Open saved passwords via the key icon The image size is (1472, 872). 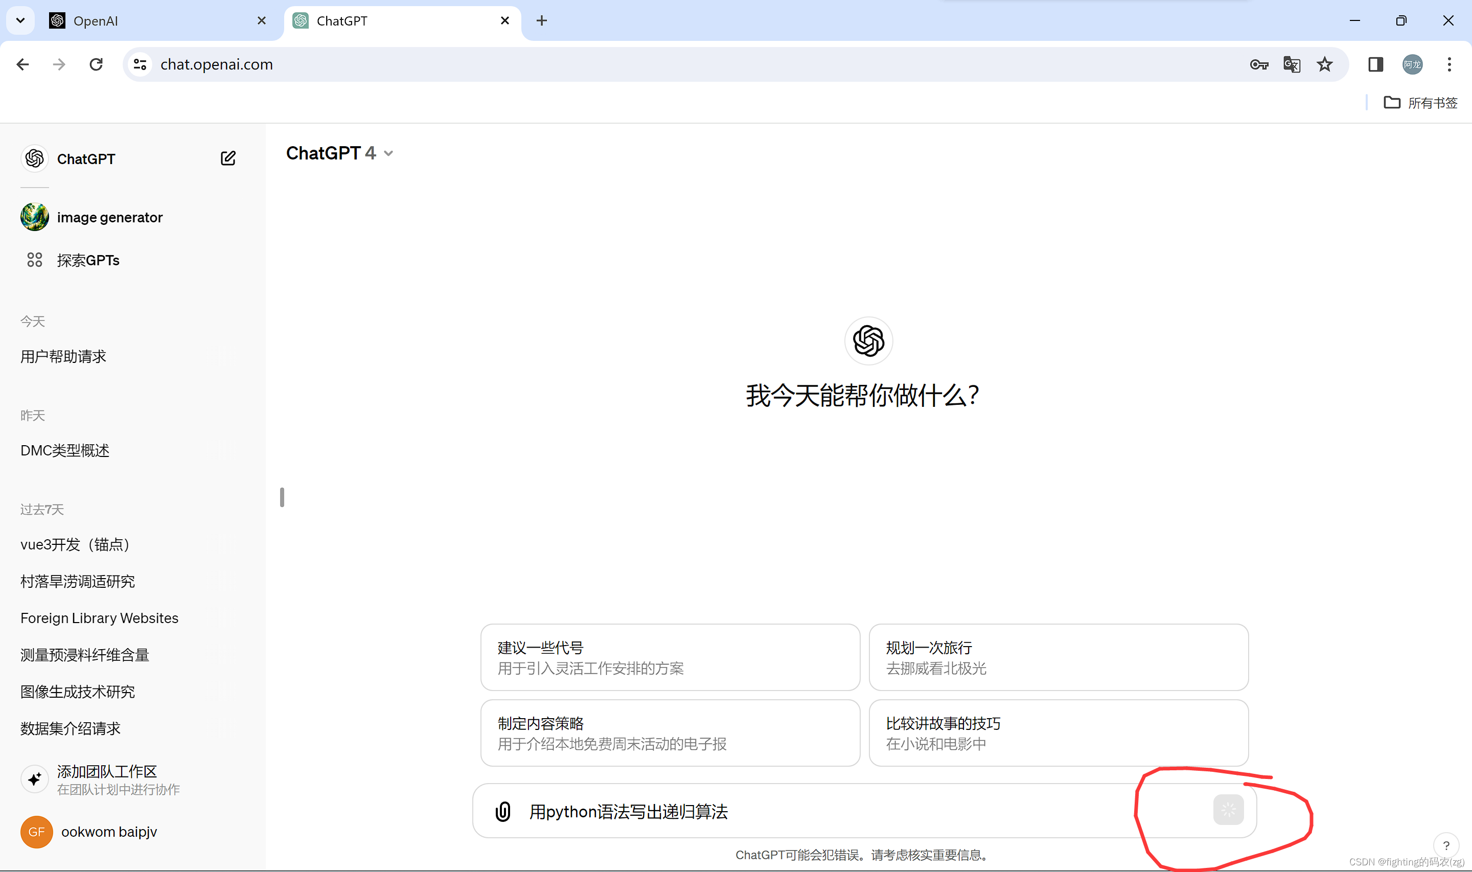[x=1259, y=64]
